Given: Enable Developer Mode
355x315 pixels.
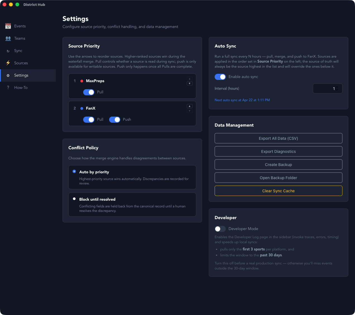Looking at the screenshot, I should click(x=220, y=229).
